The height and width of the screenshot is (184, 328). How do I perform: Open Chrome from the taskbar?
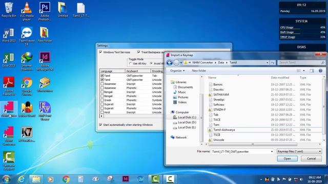(66, 179)
